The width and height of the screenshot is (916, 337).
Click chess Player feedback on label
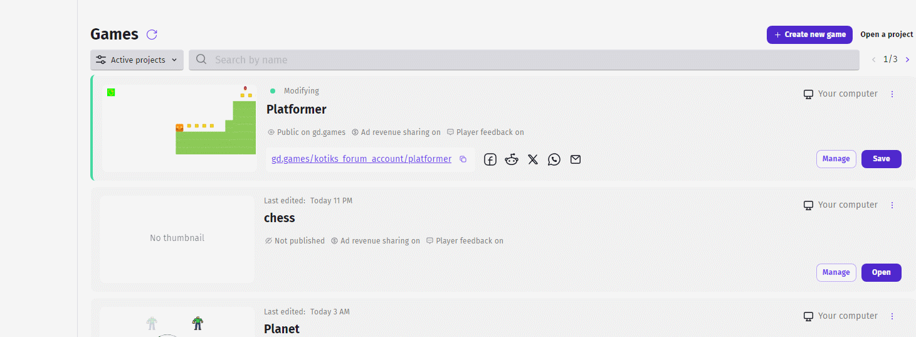[465, 241]
